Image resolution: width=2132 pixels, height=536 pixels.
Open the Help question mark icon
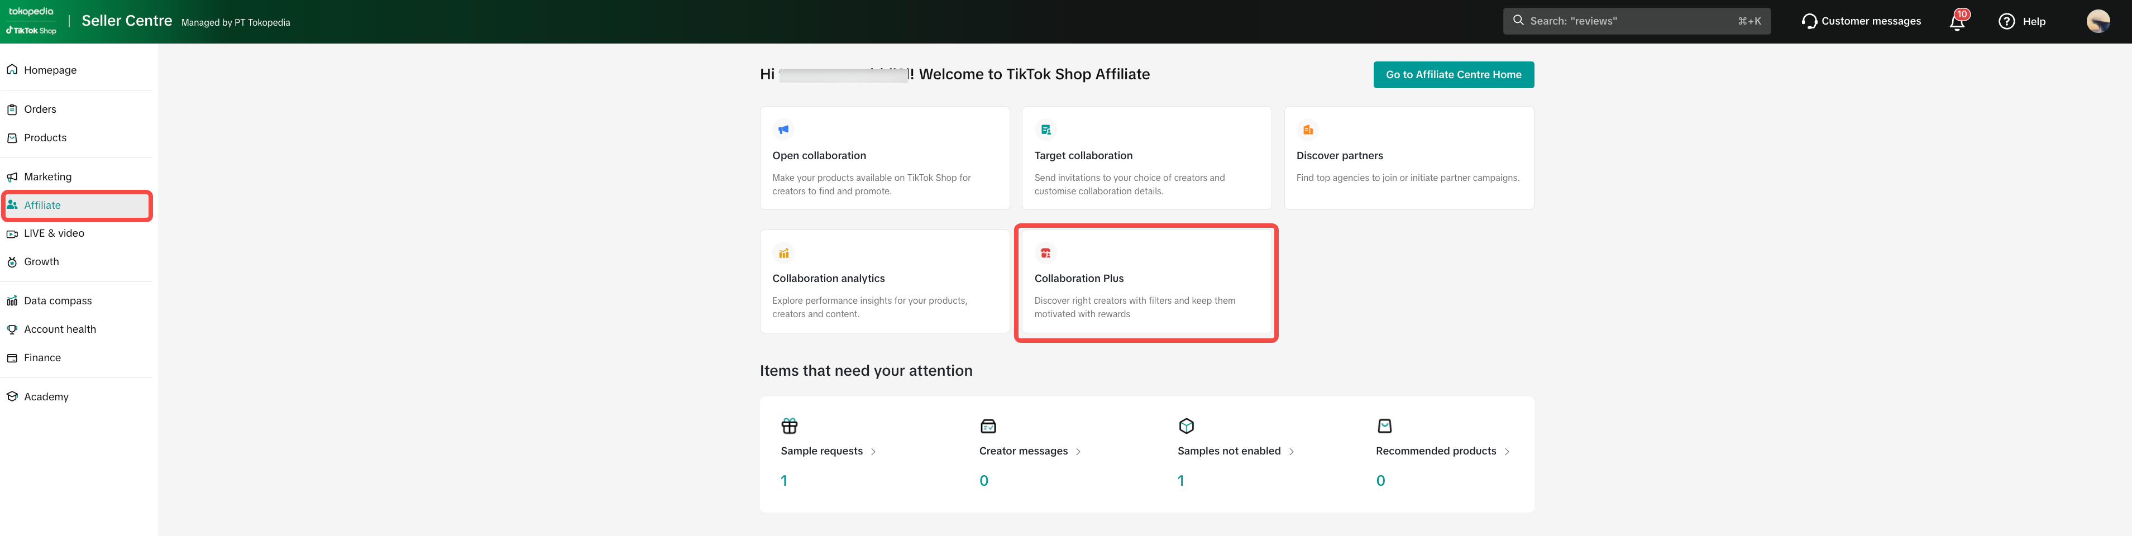click(x=2006, y=22)
